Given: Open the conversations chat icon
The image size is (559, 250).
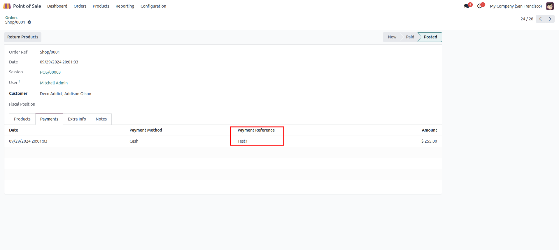Looking at the screenshot, I should [467, 6].
